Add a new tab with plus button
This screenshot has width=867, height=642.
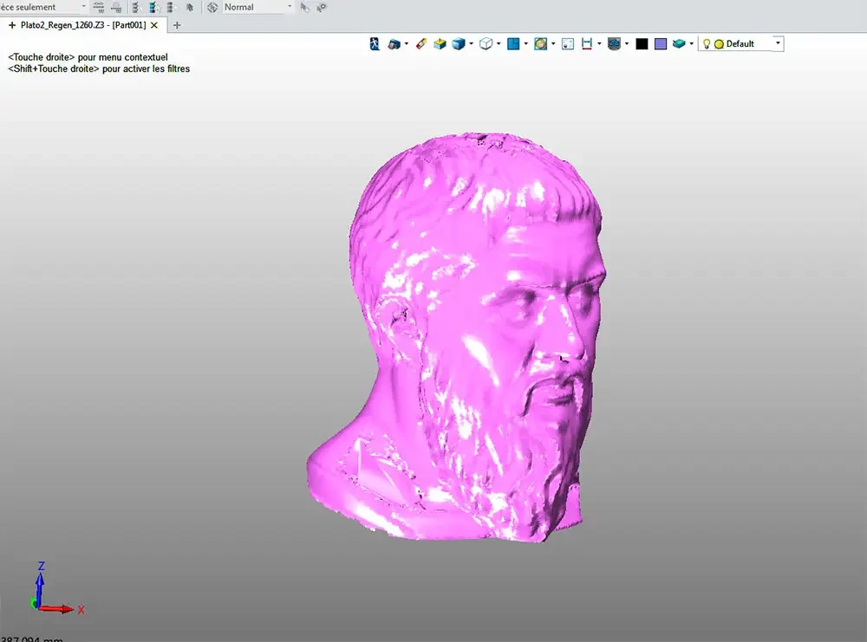(x=177, y=25)
